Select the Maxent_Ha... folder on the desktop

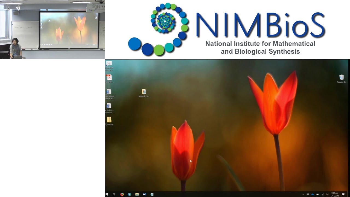tap(144, 93)
